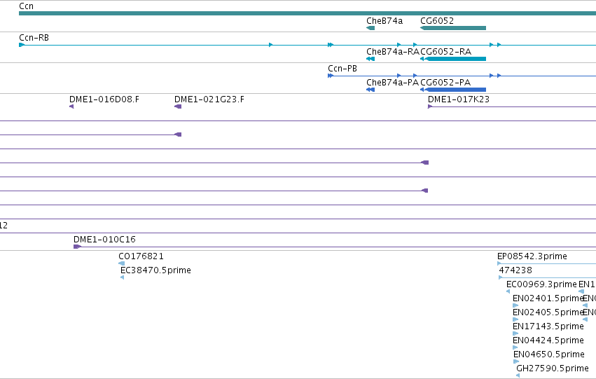Select the EC00969.3prime EST label
596x379 pixels.
(x=541, y=284)
